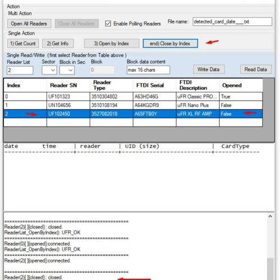This screenshot has height=280, width=280.
Task: Select the uFR Nano Plus cell
Action: (198, 105)
